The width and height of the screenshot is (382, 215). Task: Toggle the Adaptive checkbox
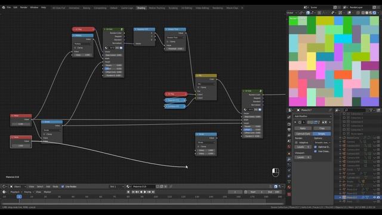296,142
